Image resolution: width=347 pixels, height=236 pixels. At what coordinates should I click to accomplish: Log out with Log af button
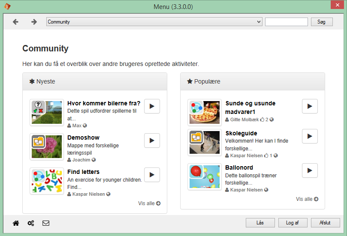pos(293,223)
